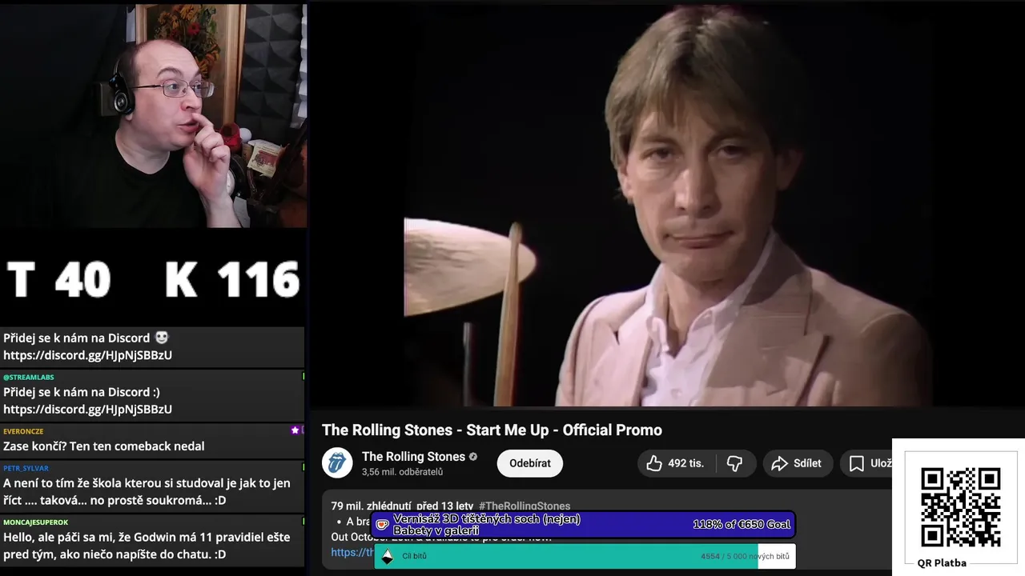Dislike the video with thumbs down
This screenshot has height=576, width=1025.
pyautogui.click(x=735, y=463)
